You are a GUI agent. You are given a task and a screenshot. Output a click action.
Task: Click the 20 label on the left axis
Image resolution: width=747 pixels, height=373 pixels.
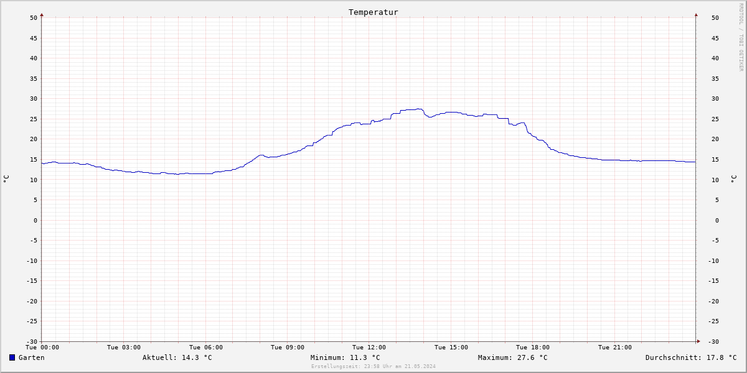(x=34, y=139)
